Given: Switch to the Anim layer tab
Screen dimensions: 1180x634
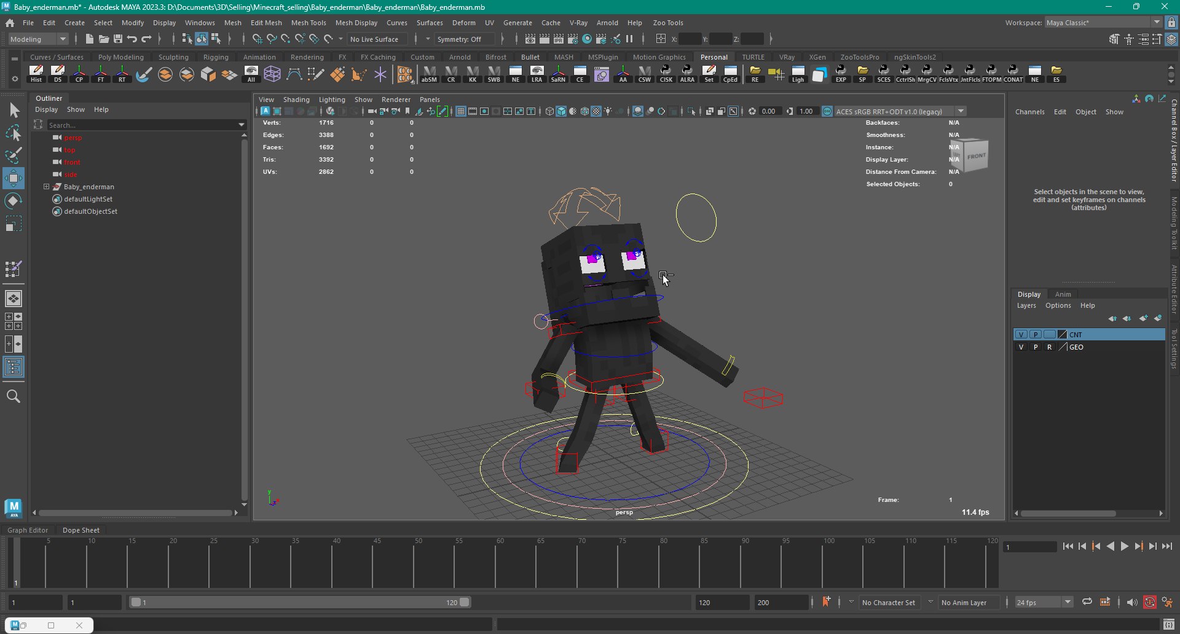Looking at the screenshot, I should [1063, 294].
